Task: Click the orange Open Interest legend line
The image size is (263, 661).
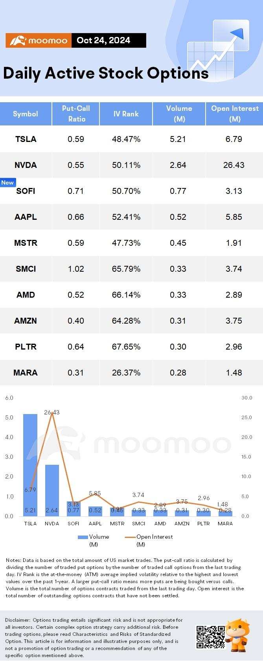Action: [x=130, y=537]
